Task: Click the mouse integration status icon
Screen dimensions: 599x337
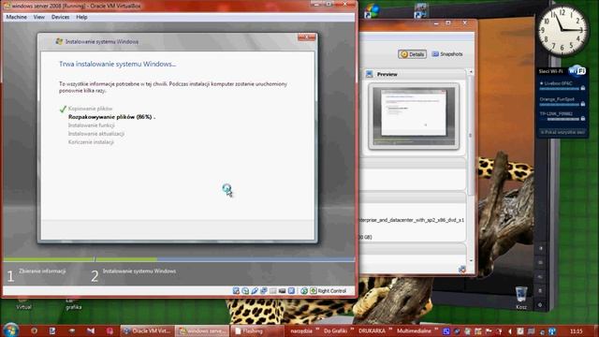Action: [x=304, y=291]
